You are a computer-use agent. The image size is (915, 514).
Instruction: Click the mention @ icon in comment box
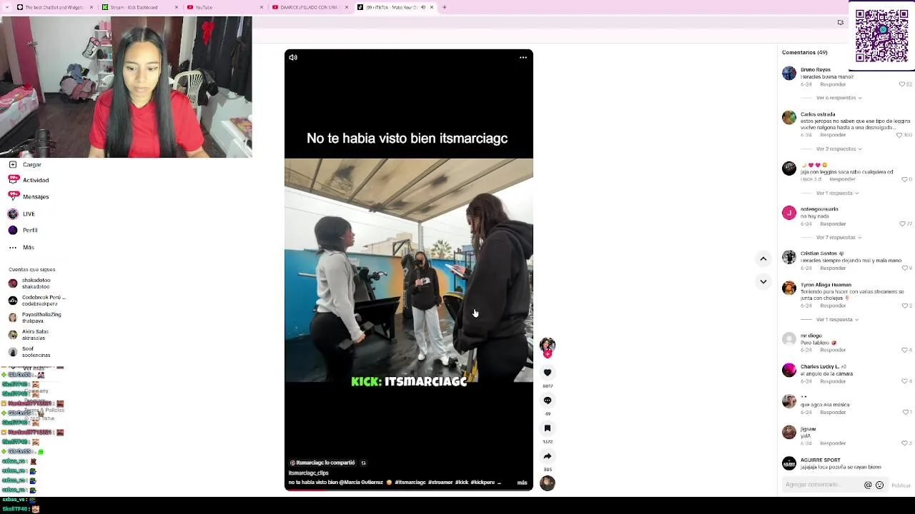click(x=868, y=485)
